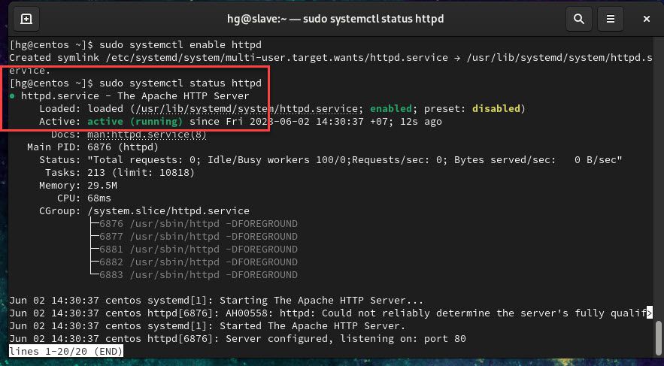Click the sudo systemctl enable httpd command
664x366 pixels.
(x=180, y=45)
